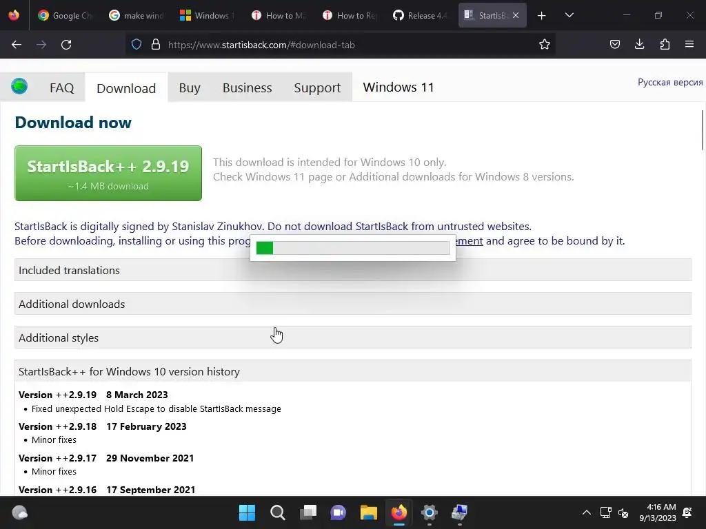The image size is (706, 529).
Task: Switch to Русская версия language link
Action: (x=670, y=83)
